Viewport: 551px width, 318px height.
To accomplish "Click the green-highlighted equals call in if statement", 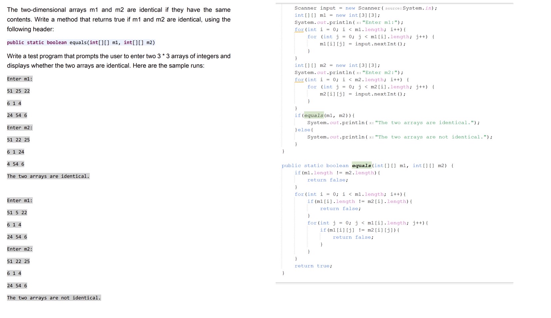I will pyautogui.click(x=314, y=115).
